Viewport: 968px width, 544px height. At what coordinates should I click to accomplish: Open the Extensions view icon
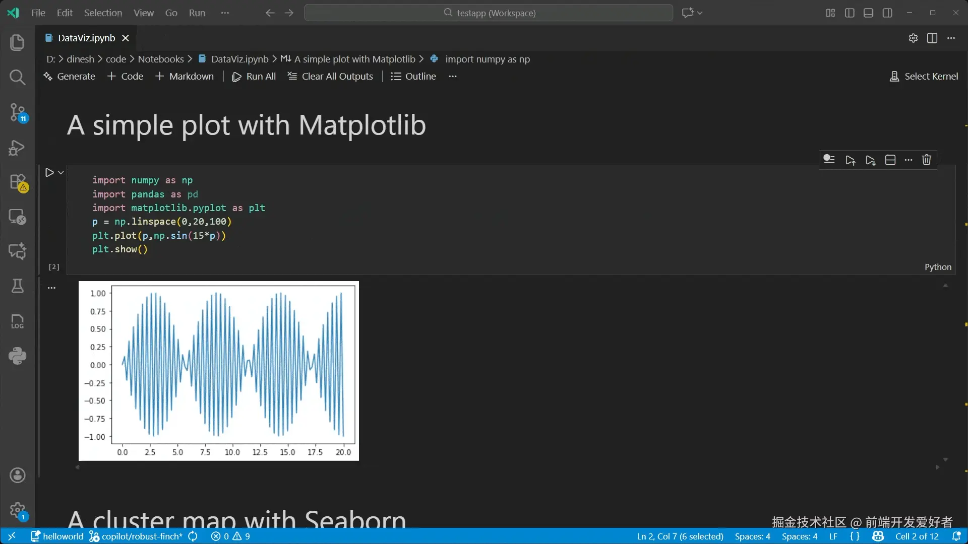(17, 182)
